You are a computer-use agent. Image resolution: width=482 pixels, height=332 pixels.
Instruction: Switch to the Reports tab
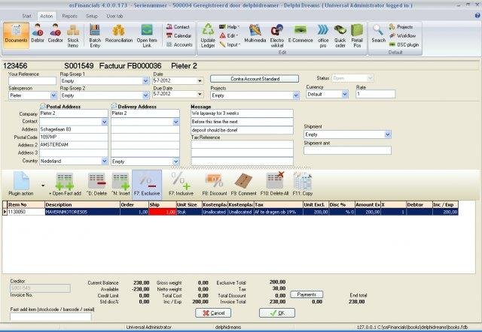[x=69, y=16]
